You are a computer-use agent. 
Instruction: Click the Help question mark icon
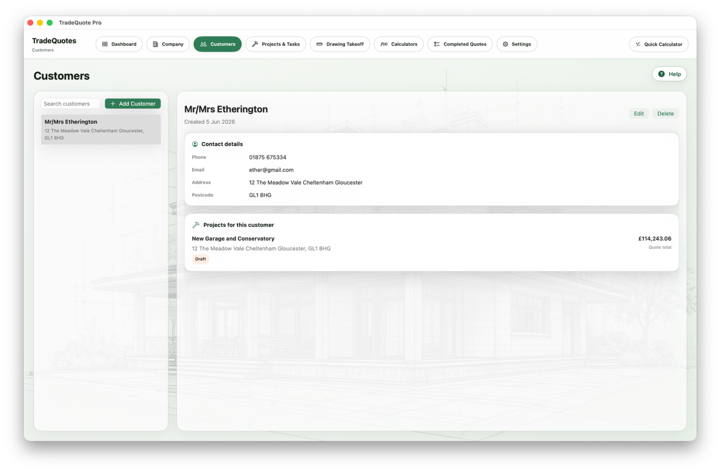pyautogui.click(x=661, y=74)
